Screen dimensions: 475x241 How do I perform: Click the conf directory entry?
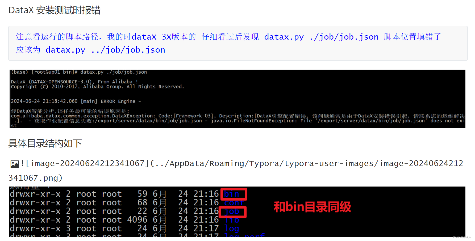234,202
